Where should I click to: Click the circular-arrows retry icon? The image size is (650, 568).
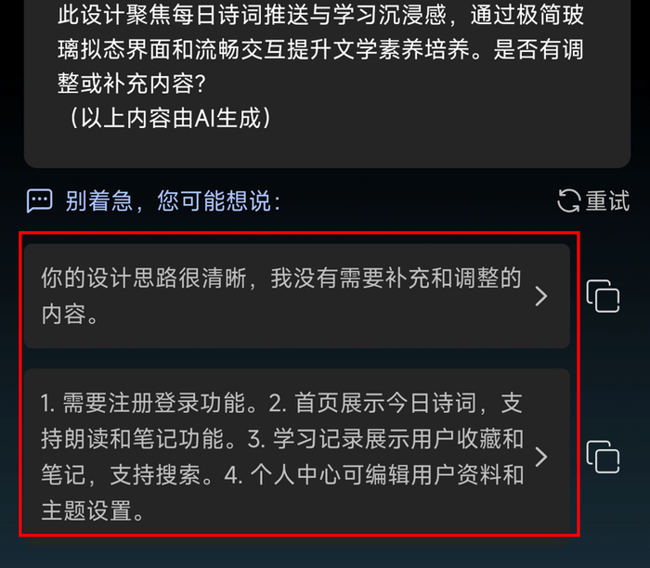click(x=568, y=200)
